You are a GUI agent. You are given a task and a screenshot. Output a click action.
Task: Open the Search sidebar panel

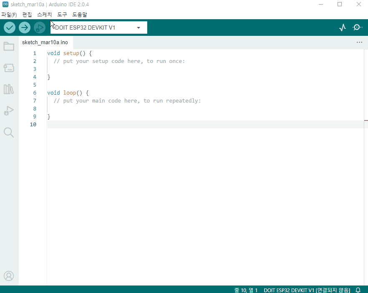[9, 133]
